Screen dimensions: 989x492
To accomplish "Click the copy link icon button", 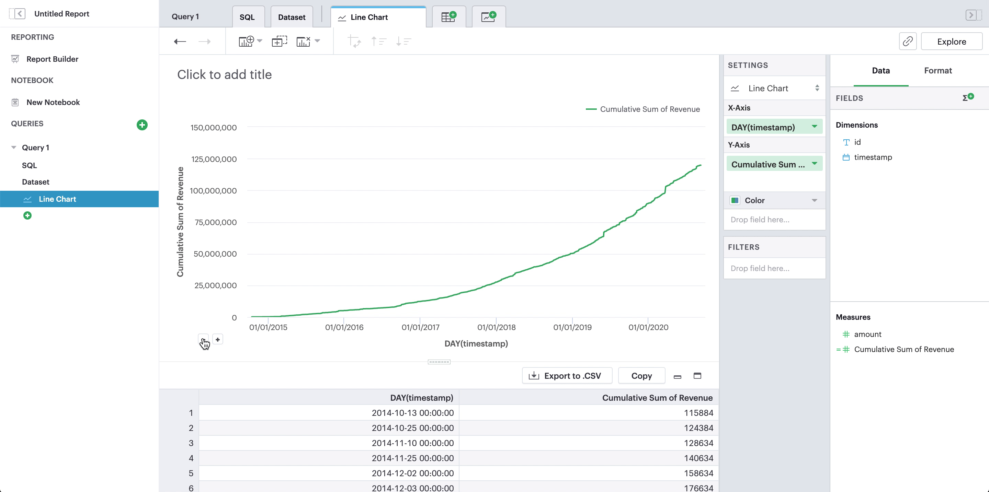I will pyautogui.click(x=908, y=42).
